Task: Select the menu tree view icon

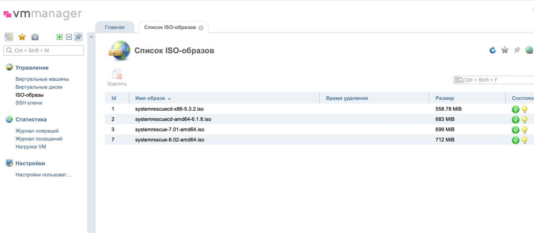Action: coord(9,37)
